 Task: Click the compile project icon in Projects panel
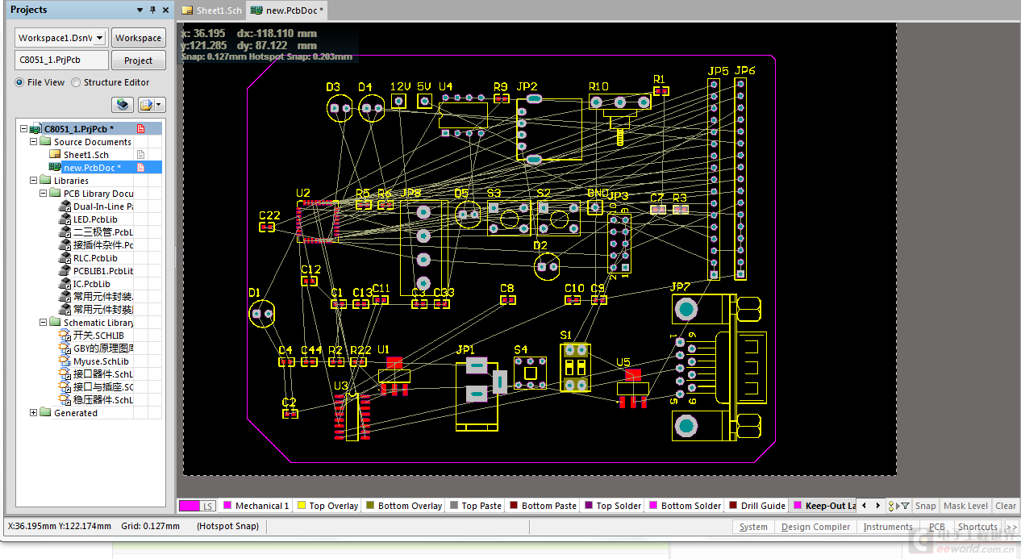(x=122, y=105)
